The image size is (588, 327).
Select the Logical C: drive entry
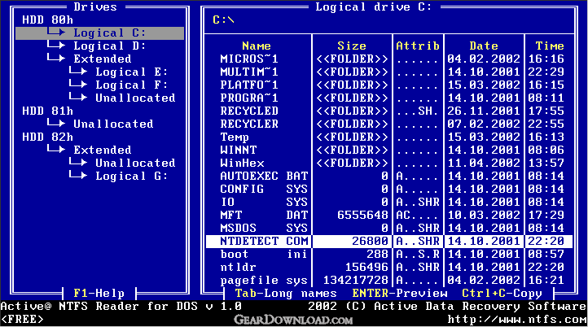(99, 33)
